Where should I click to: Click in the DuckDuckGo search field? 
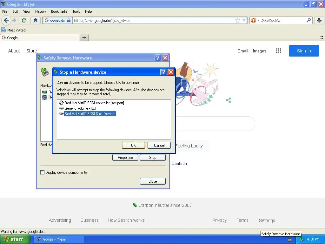pos(283,20)
